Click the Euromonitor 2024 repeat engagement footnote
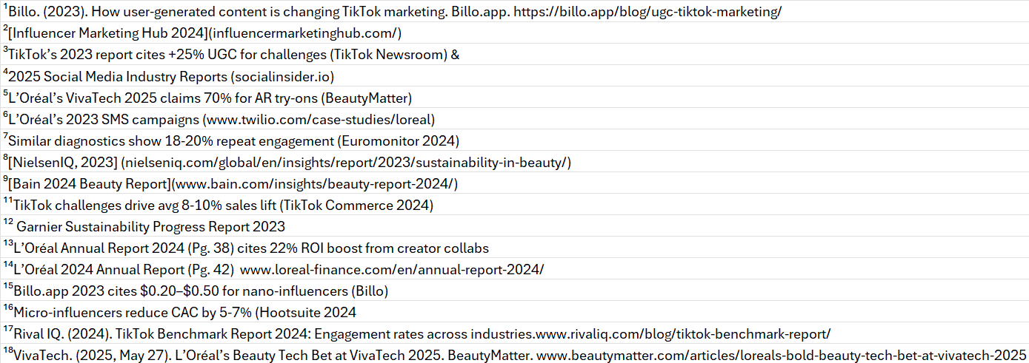Screen dimensions: 1029x363 pos(233,140)
